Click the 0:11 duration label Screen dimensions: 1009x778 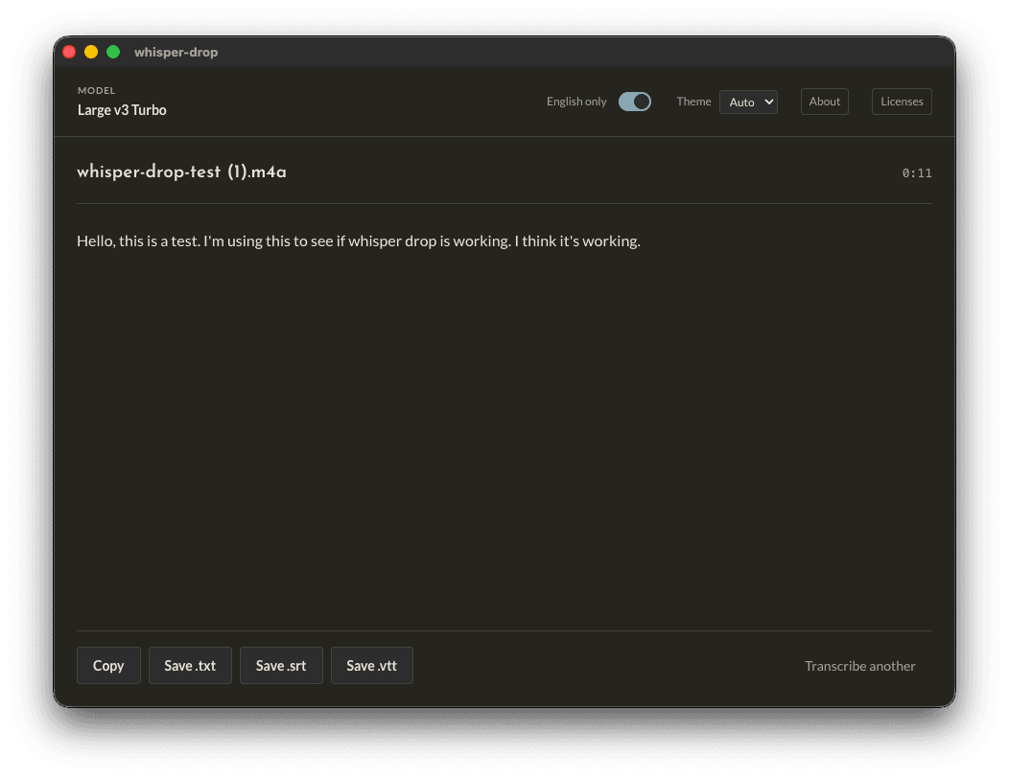[x=917, y=173]
